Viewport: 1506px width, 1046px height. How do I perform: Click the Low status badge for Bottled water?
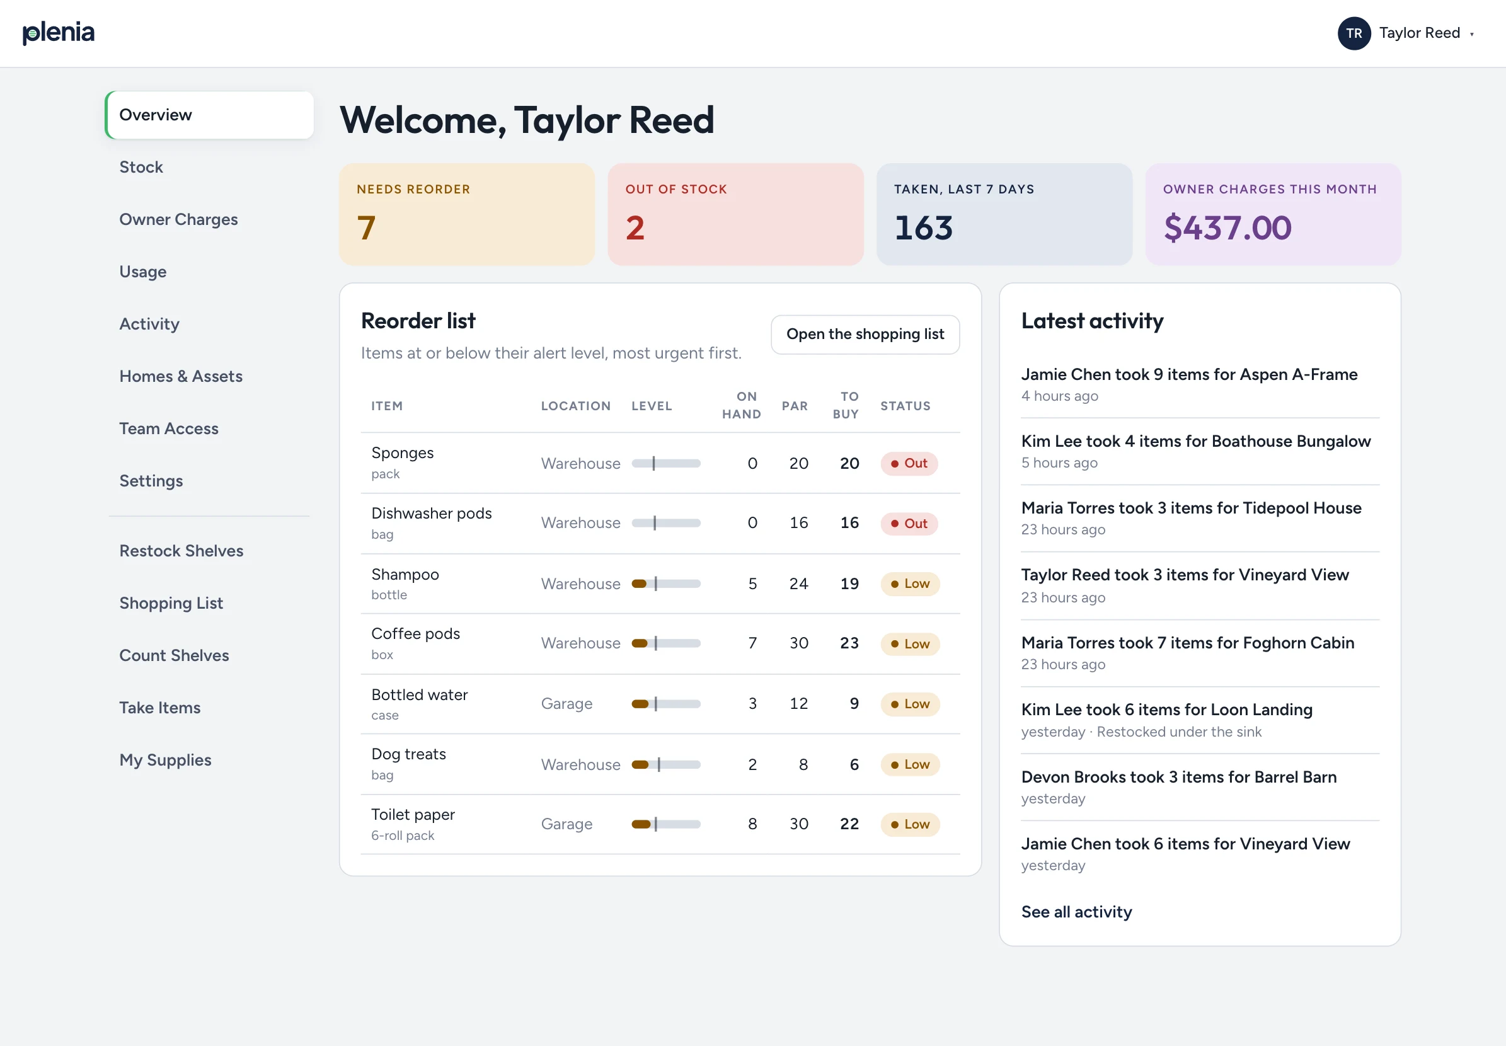(x=911, y=704)
